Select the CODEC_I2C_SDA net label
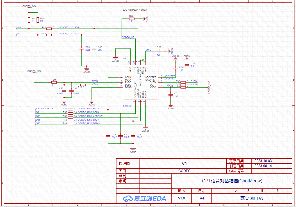296x207 pixels. tap(70, 27)
